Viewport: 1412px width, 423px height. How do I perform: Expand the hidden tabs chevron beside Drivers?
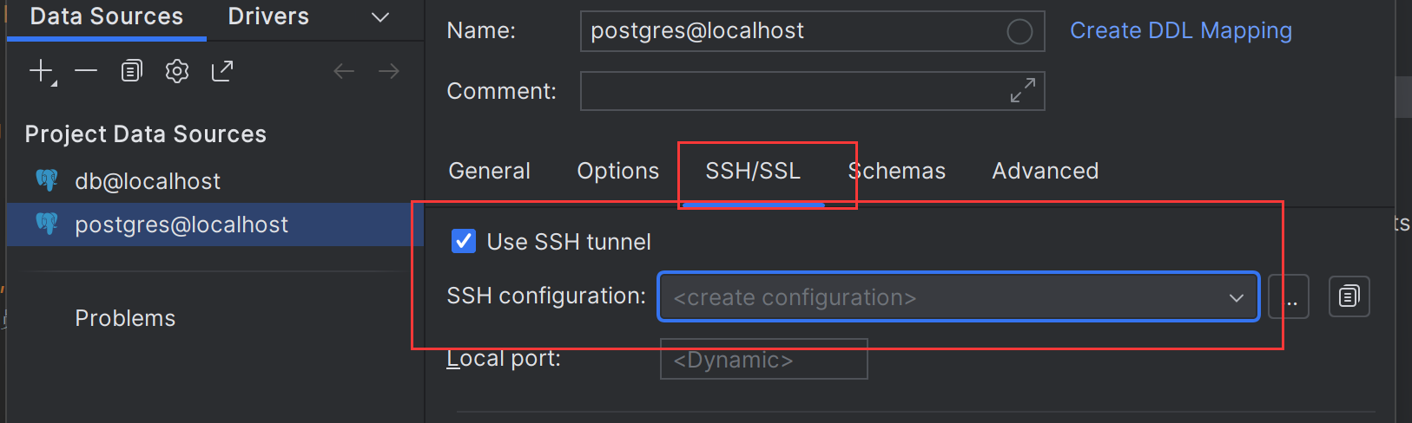[380, 17]
